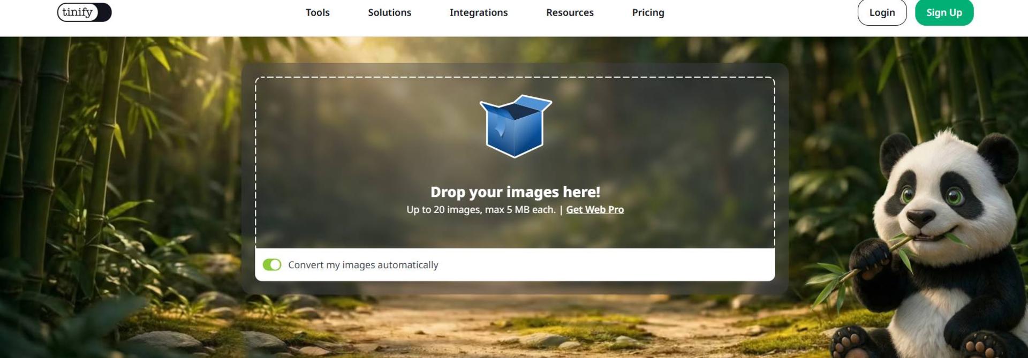Click 'Up to 20 images, max 5 MB each.' text
Image resolution: width=1028 pixels, height=358 pixels.
pyautogui.click(x=481, y=210)
